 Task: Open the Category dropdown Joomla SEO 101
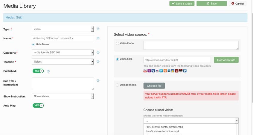[63, 52]
